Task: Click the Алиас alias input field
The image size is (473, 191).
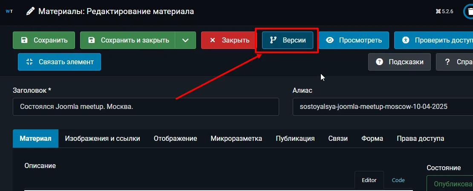Action: 383,107
